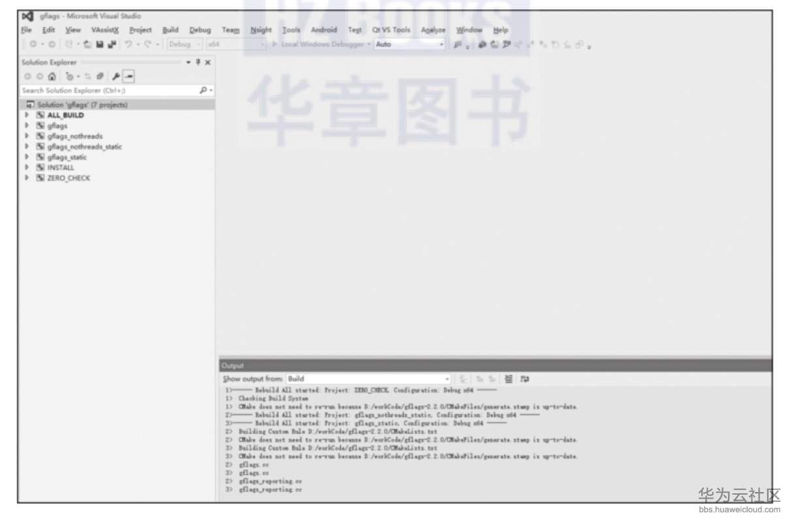The height and width of the screenshot is (526, 794).
Task: Enable the Pending Changes filter
Action: pos(69,76)
